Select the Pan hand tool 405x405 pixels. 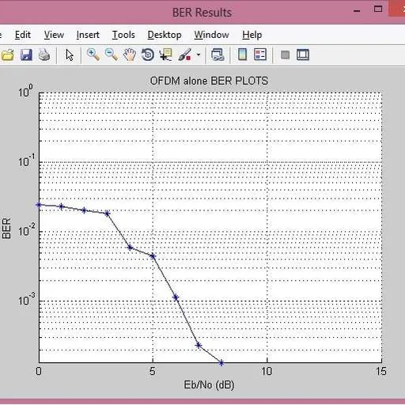tap(130, 55)
